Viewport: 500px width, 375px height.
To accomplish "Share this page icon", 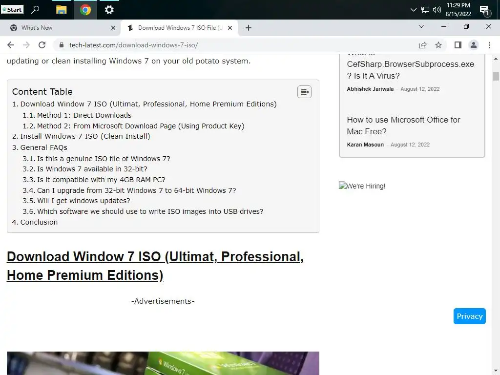I will tap(423, 45).
